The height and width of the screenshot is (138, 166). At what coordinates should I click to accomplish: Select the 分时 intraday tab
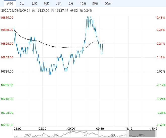10,4
